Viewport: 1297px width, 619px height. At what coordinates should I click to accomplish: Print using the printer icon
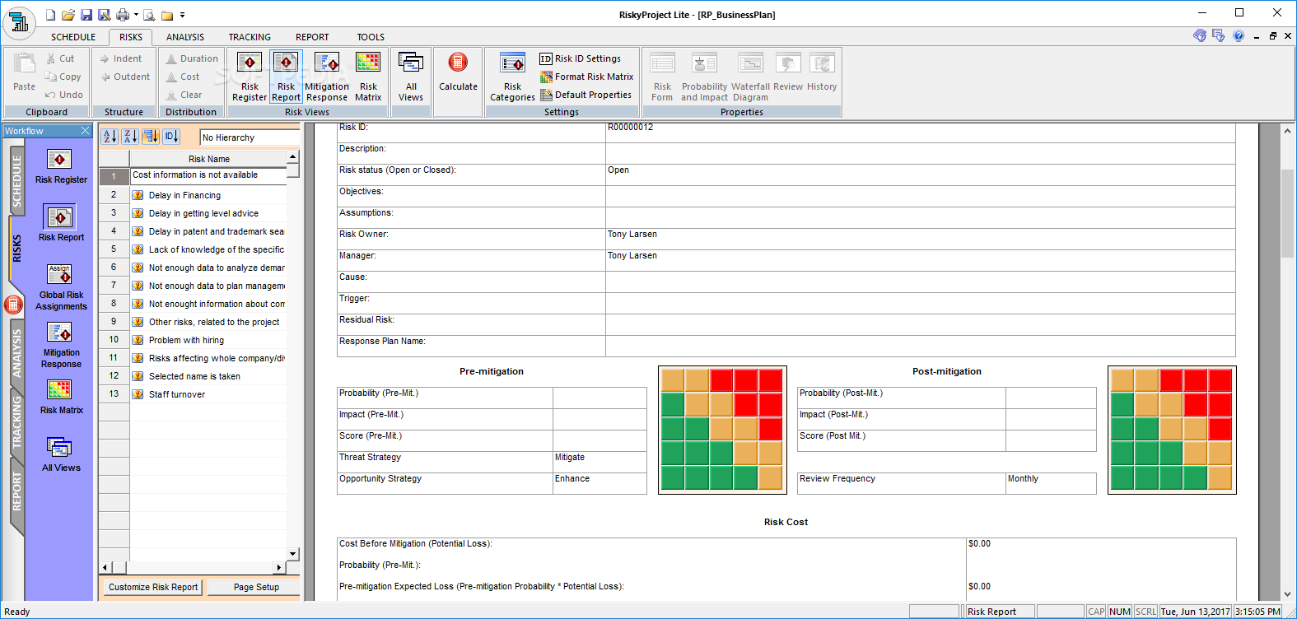tap(123, 15)
